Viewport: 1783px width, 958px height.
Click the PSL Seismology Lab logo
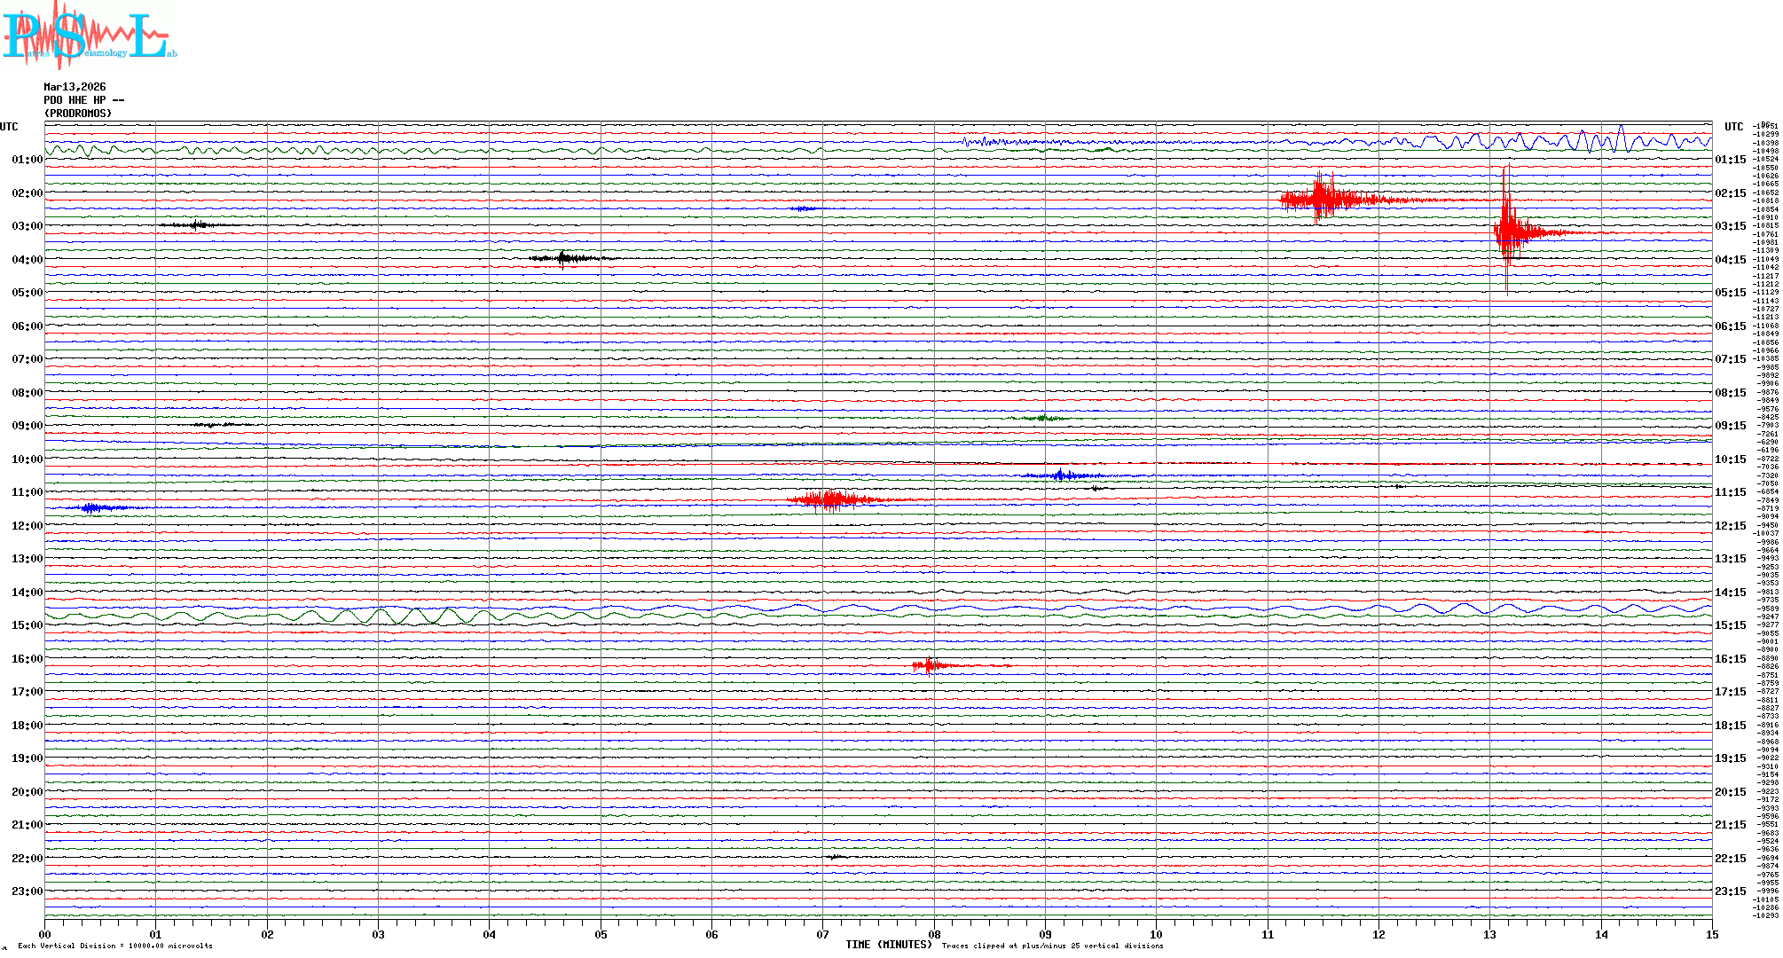89,35
